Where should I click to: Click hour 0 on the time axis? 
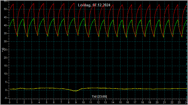click(9, 103)
